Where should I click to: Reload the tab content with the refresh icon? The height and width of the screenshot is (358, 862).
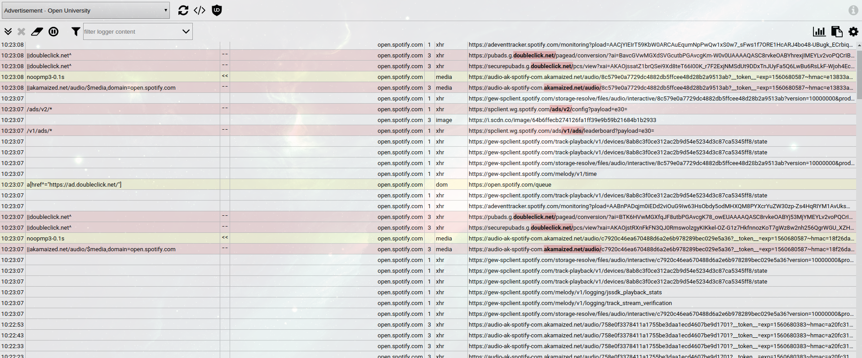(x=183, y=10)
